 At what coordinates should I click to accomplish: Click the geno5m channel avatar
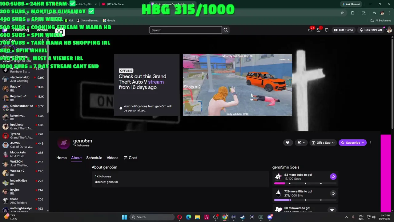tap(64, 142)
